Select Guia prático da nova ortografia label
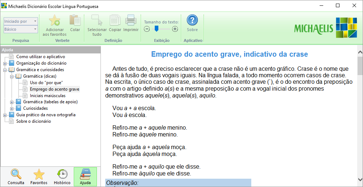 (46, 115)
